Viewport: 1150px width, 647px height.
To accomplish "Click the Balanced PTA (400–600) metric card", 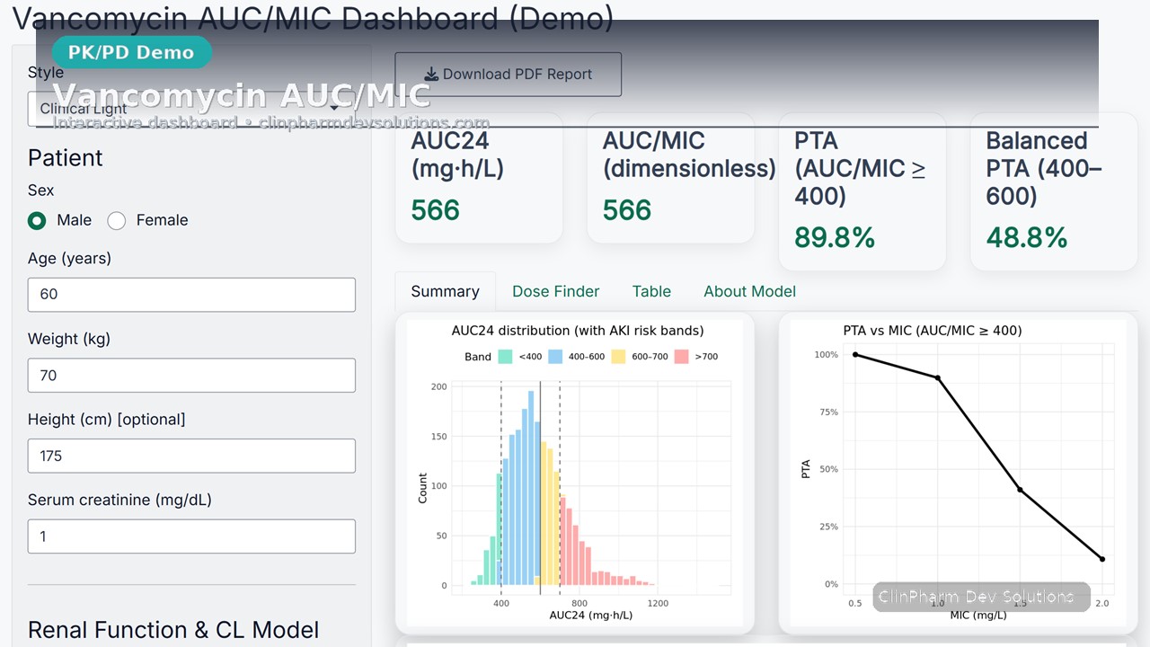I will point(1053,191).
